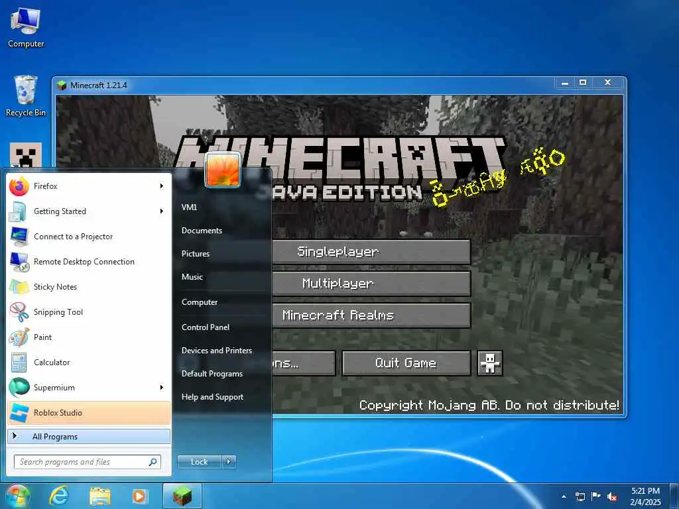Launch Remote Desktop Connection

point(89,261)
